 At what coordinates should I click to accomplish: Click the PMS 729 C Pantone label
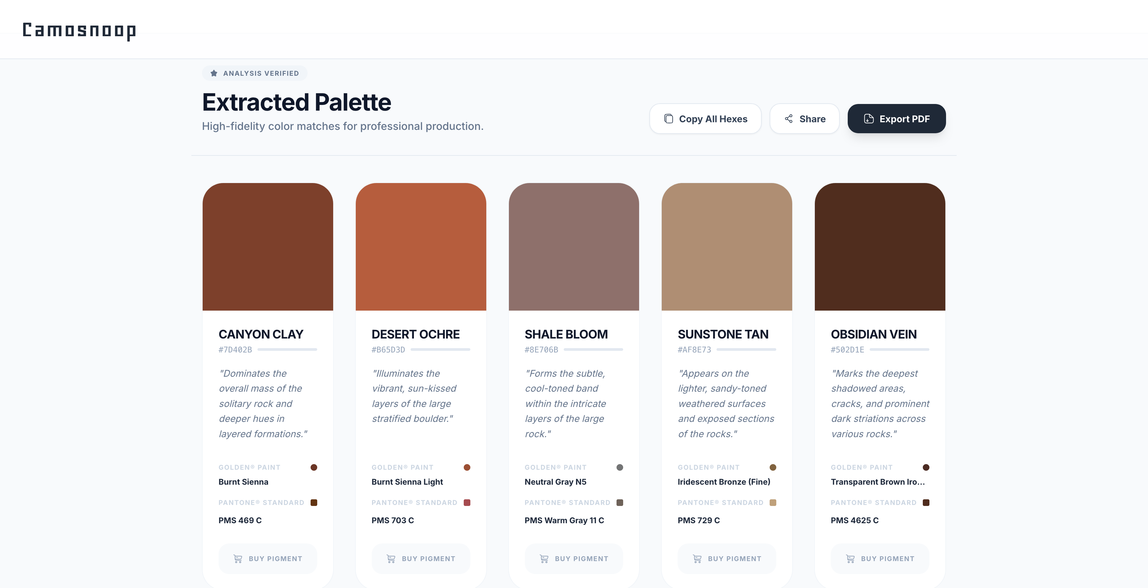pyautogui.click(x=698, y=520)
